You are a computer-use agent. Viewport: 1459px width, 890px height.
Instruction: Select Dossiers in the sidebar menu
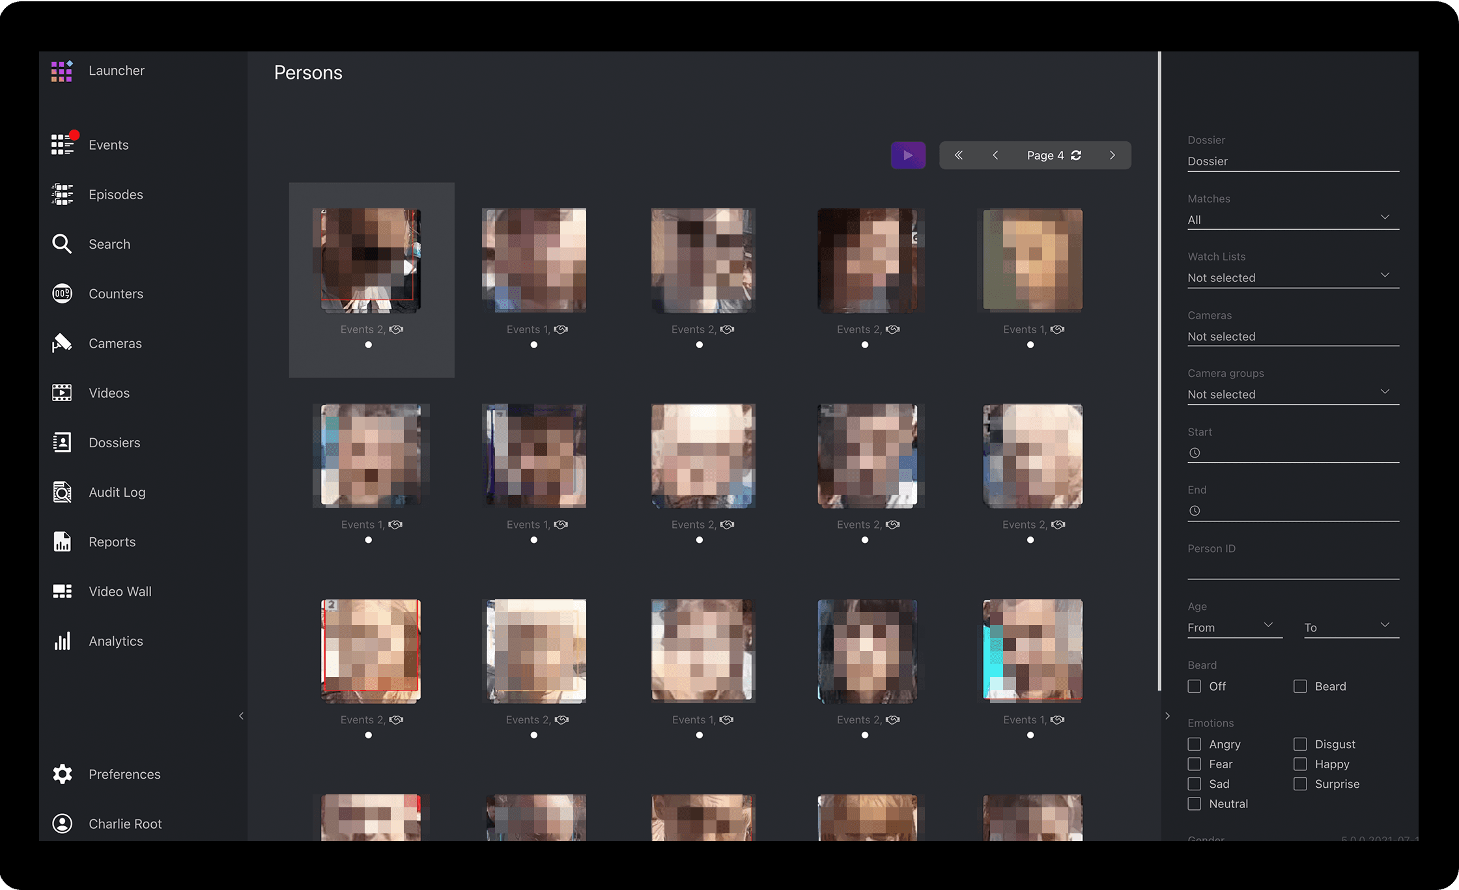click(x=115, y=443)
